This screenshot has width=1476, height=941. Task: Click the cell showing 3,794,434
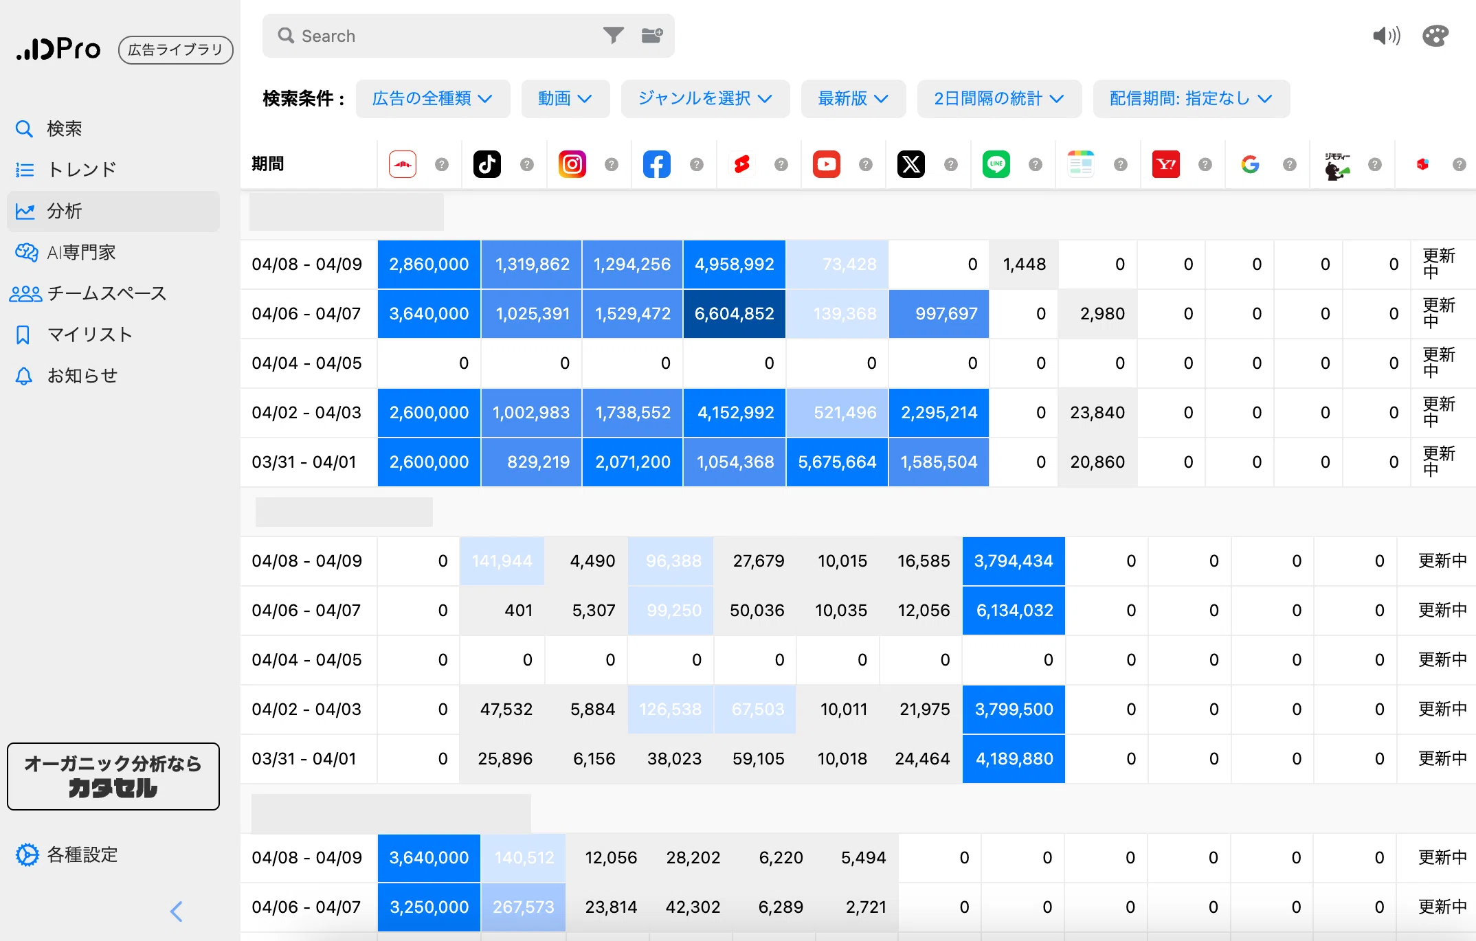[x=1014, y=561]
